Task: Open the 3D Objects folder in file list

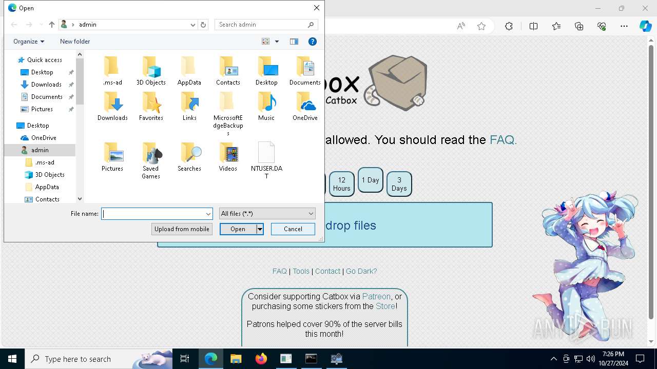Action: click(151, 71)
